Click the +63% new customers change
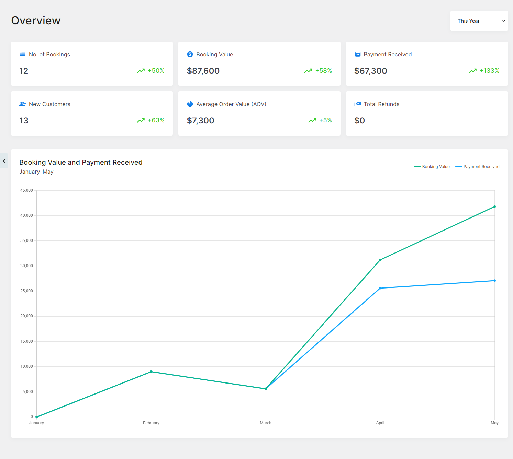The height and width of the screenshot is (459, 513). tap(156, 120)
